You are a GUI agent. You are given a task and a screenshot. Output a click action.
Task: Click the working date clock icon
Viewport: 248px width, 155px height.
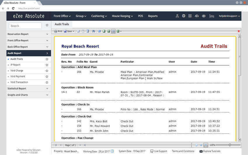pos(112,151)
